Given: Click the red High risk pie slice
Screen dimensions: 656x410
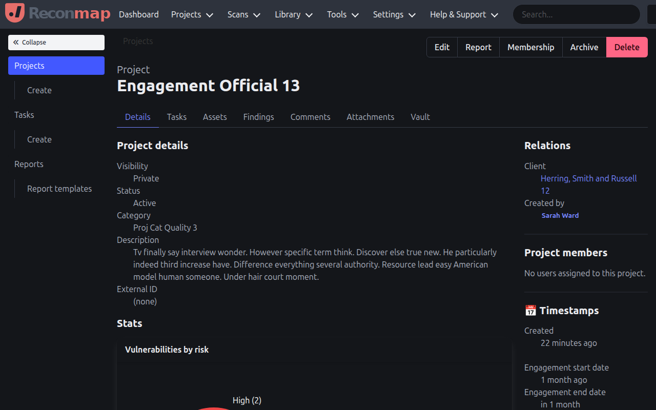Looking at the screenshot, I should tap(214, 408).
